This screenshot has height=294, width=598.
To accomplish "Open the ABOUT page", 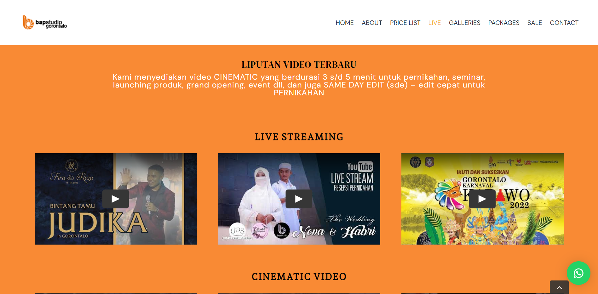I will pos(372,23).
